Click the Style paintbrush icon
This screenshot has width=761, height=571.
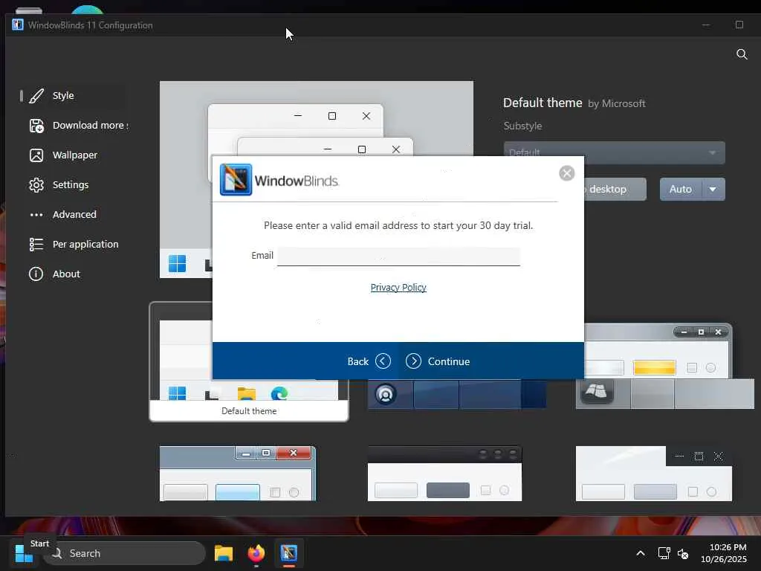(x=36, y=96)
